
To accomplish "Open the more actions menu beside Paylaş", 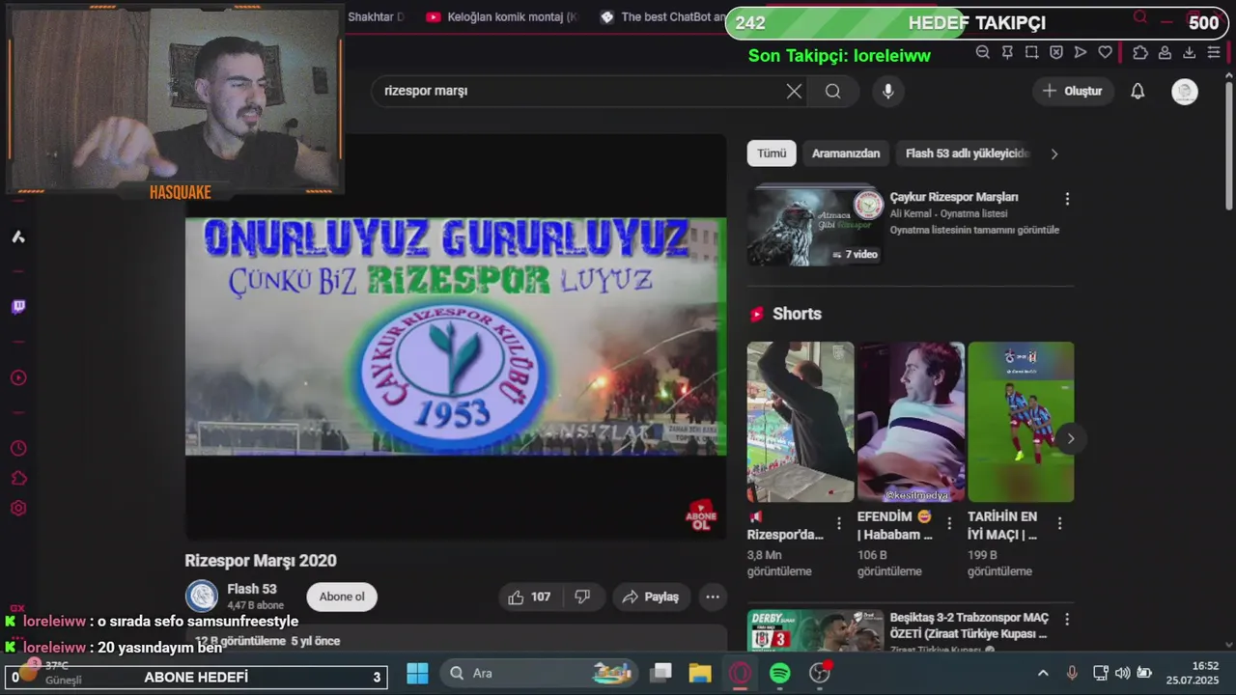I will (x=713, y=597).
